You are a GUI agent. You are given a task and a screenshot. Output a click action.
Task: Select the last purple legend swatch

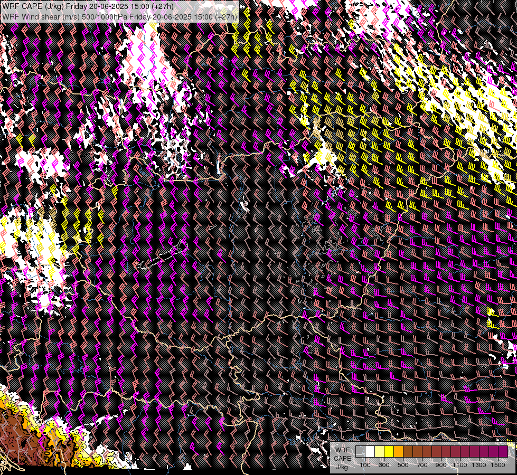tap(503, 452)
